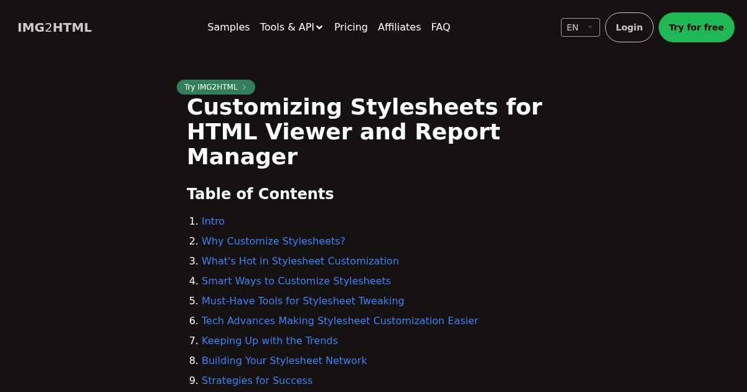
Task: Select Smart Ways to Customize Stylesheets
Action: tap(296, 281)
